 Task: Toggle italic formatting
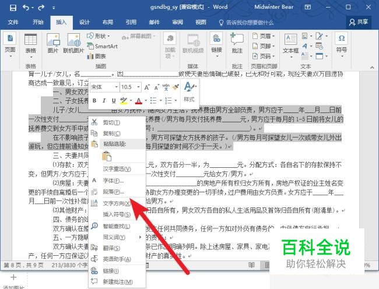click(x=104, y=100)
